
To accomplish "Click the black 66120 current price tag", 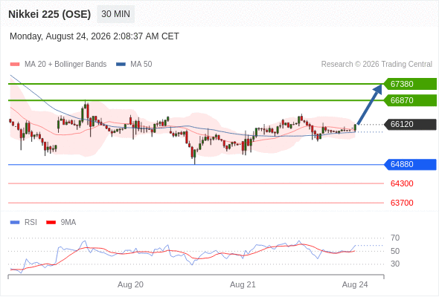I will (409, 124).
